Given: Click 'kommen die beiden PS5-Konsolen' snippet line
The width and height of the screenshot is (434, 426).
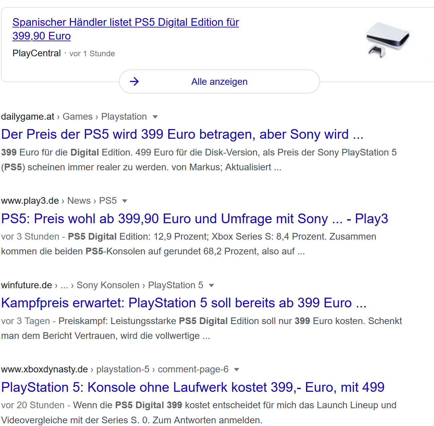Looking at the screenshot, I should click(x=153, y=251).
